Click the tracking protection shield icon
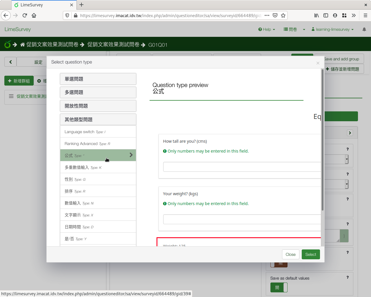Screen dimensions: 371x297 point(67,15)
